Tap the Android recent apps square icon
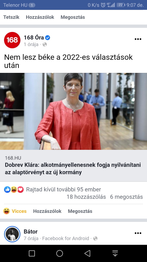 point(32,253)
